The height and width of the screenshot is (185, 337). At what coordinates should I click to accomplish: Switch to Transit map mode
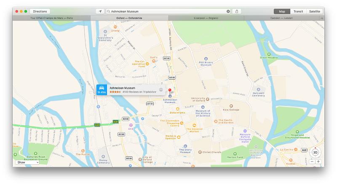298,11
